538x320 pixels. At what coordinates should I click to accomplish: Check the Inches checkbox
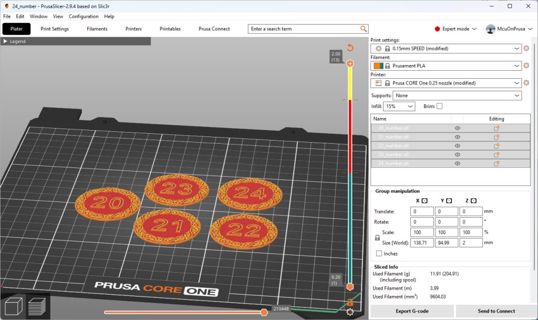(379, 253)
